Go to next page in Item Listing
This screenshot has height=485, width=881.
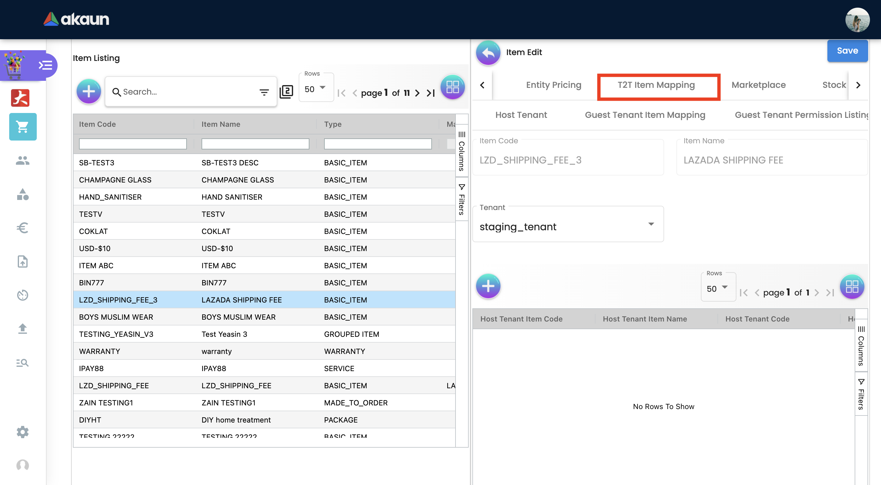(x=417, y=93)
